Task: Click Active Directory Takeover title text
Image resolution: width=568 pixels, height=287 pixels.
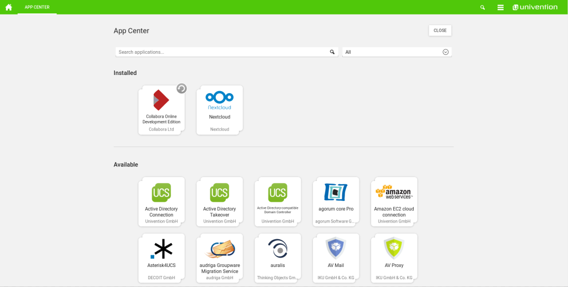Action: pos(220,212)
